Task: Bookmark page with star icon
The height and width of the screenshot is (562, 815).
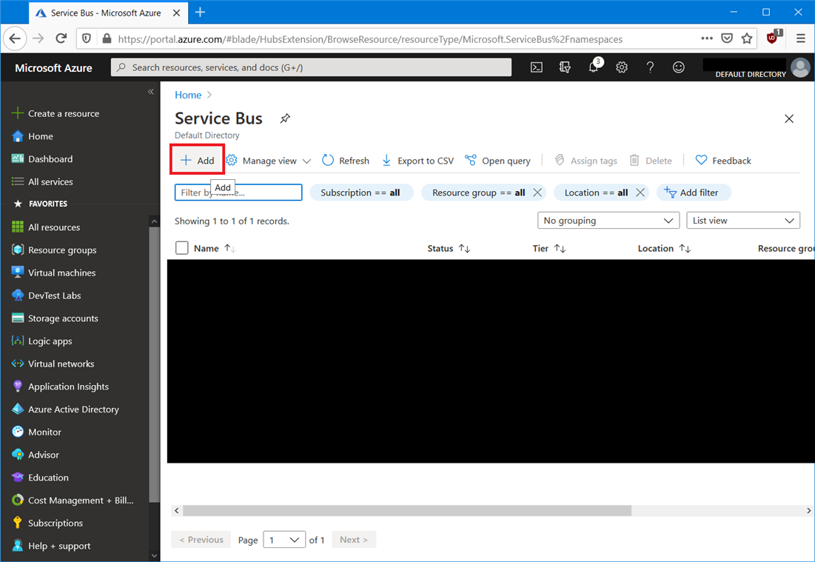Action: click(747, 39)
